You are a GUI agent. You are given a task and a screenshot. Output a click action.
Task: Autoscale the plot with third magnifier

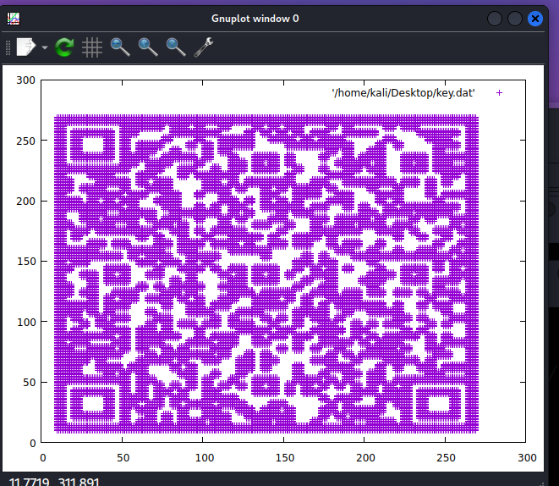coord(176,47)
